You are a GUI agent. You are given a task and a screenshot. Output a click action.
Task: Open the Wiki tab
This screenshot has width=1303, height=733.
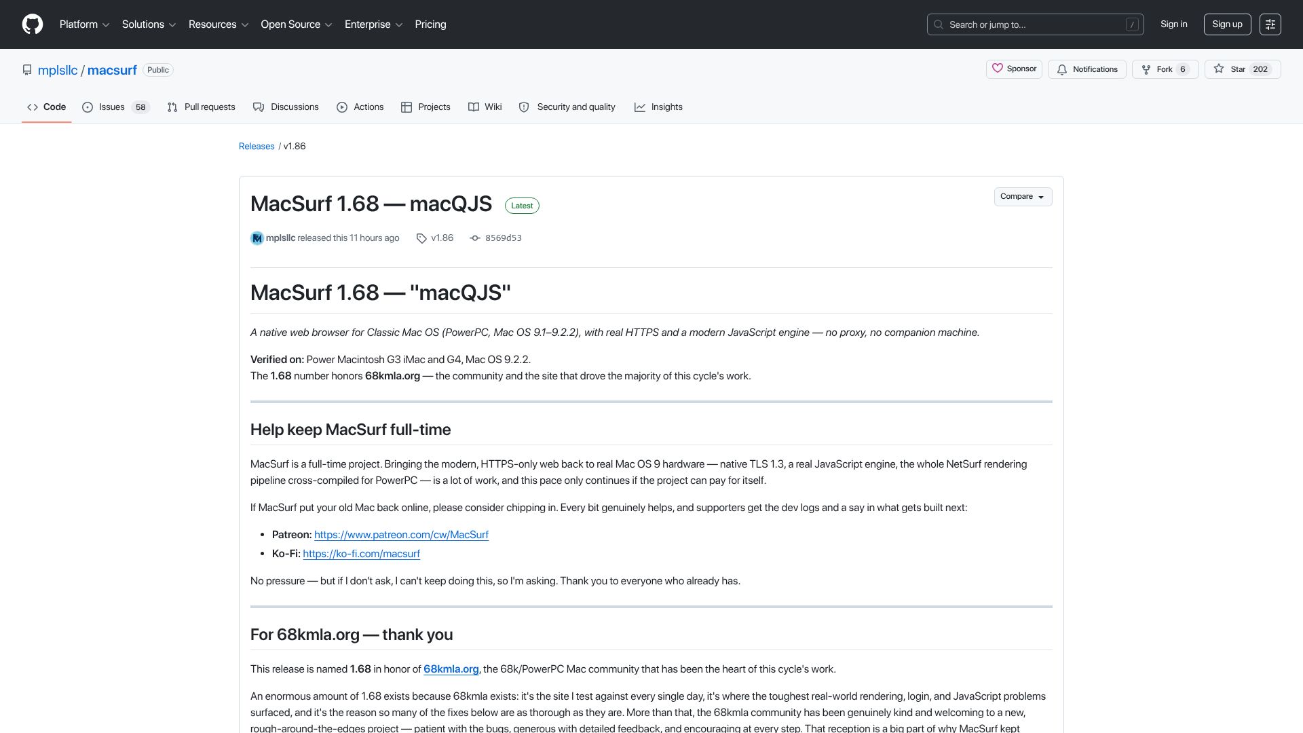point(485,107)
